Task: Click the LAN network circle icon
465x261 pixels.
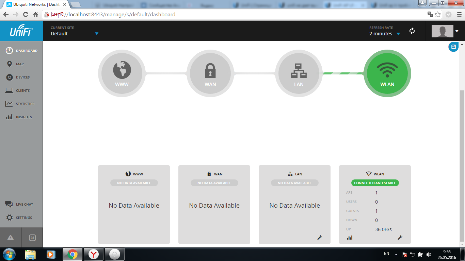Action: point(299,73)
